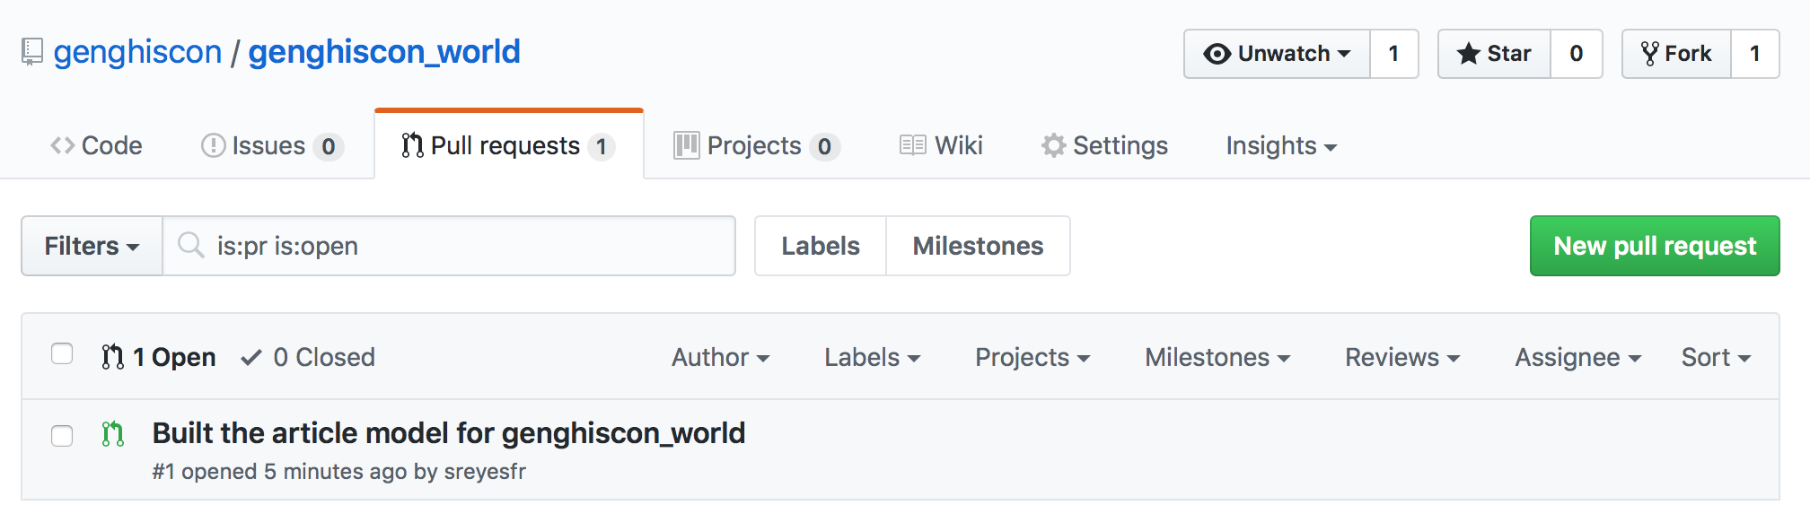This screenshot has height=531, width=1810.
Task: Star the repository
Action: point(1494,54)
